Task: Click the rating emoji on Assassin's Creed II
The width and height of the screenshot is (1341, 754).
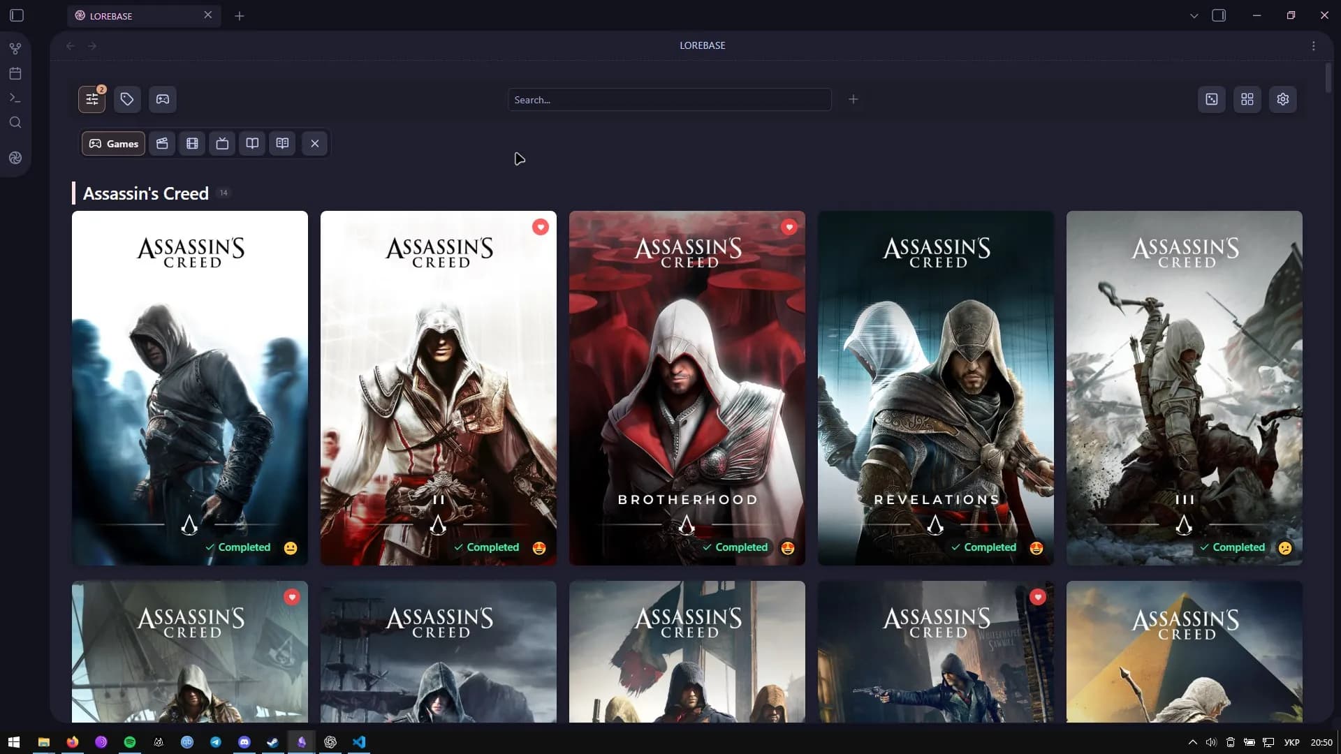Action: point(539,548)
